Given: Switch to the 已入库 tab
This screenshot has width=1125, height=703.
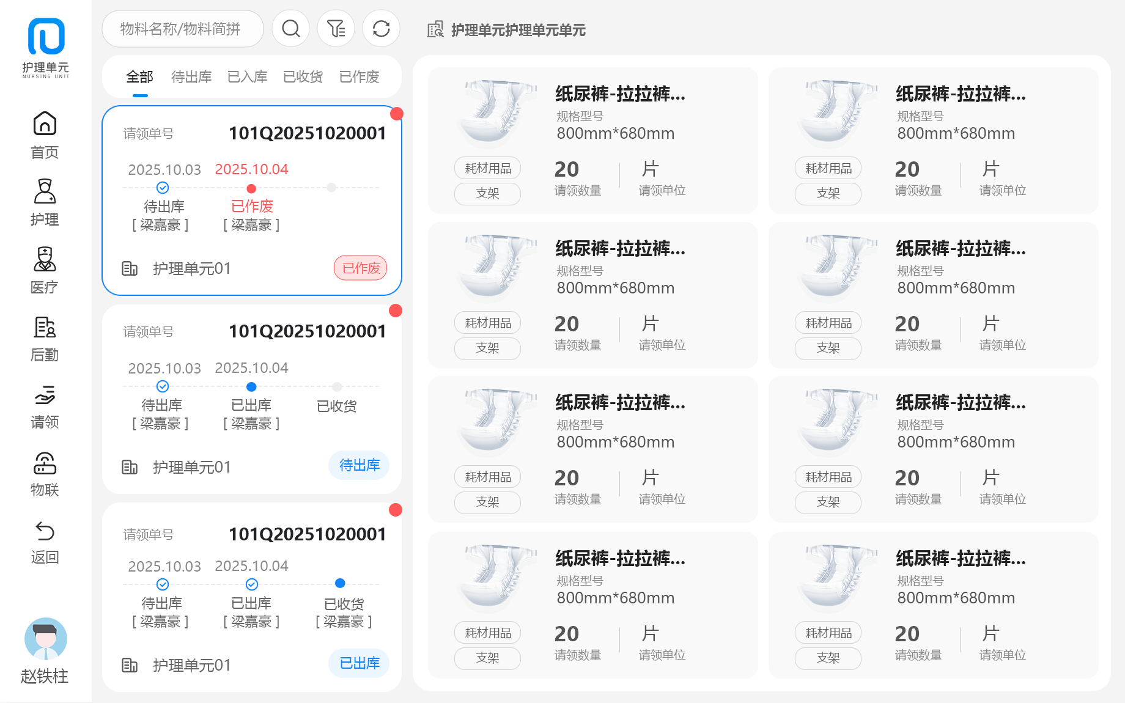Looking at the screenshot, I should click(x=247, y=77).
